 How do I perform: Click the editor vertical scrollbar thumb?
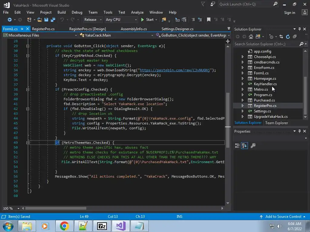228,120
